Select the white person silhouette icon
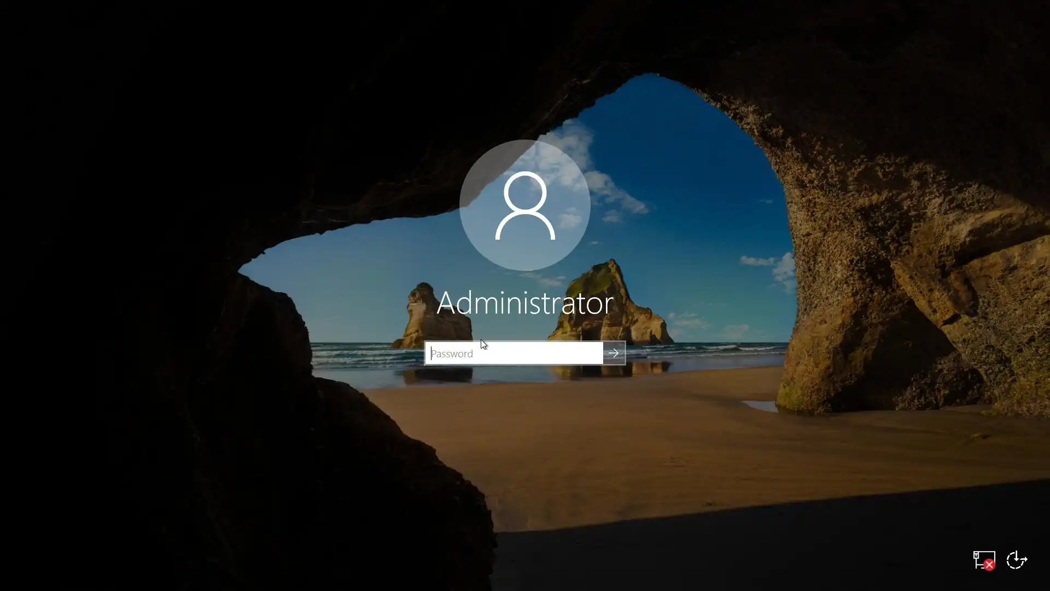This screenshot has width=1050, height=591. [525, 206]
